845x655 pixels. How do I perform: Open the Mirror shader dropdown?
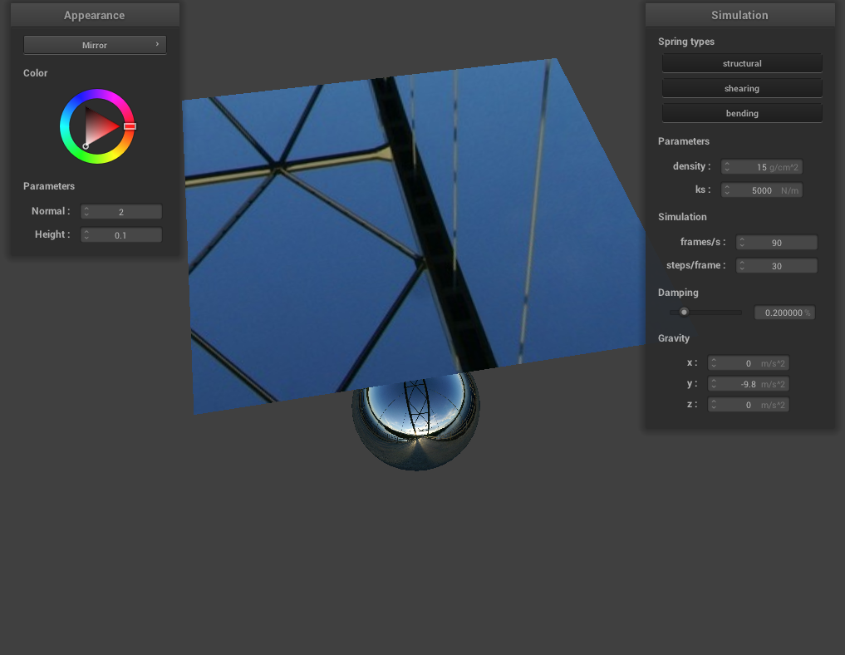[95, 45]
